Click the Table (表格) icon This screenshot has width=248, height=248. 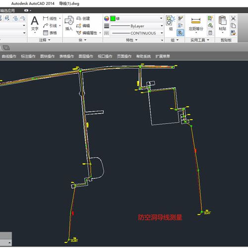pos(46,33)
